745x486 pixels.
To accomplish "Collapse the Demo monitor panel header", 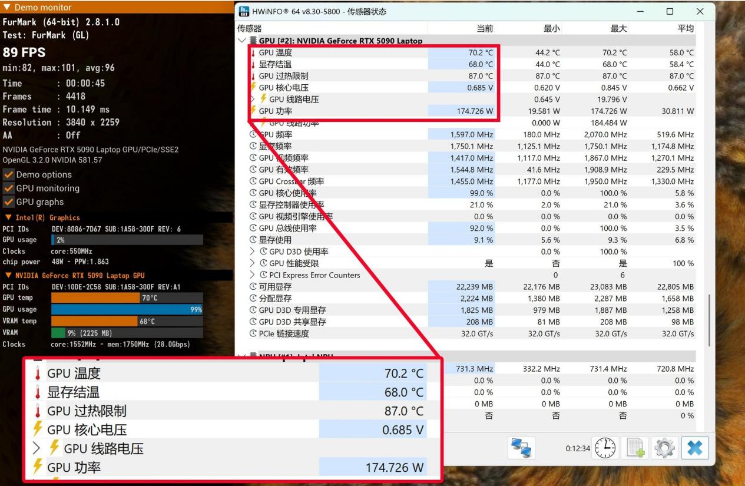I will [x=7, y=8].
